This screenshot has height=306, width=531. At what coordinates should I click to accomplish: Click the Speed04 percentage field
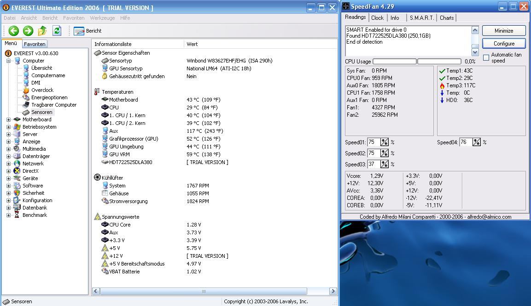(x=466, y=142)
